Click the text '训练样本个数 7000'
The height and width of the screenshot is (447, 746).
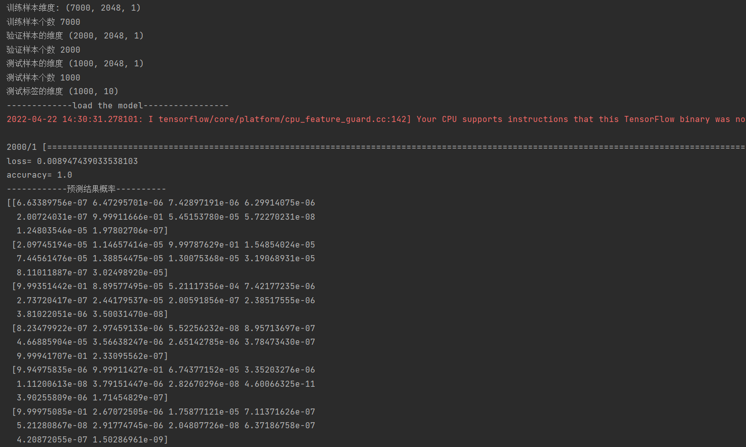[43, 22]
